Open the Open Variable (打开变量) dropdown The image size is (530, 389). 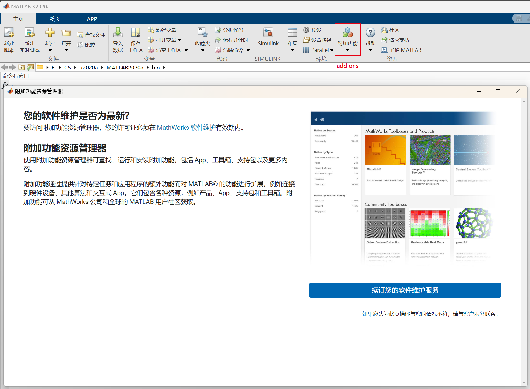(x=179, y=40)
